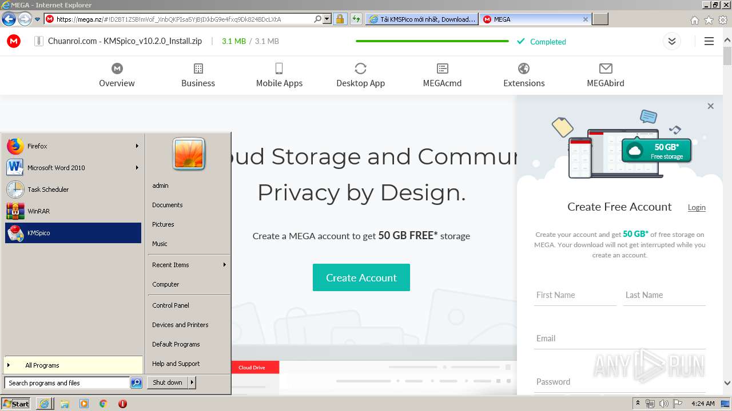Switch to the Tải KMSPico tab

(422, 19)
